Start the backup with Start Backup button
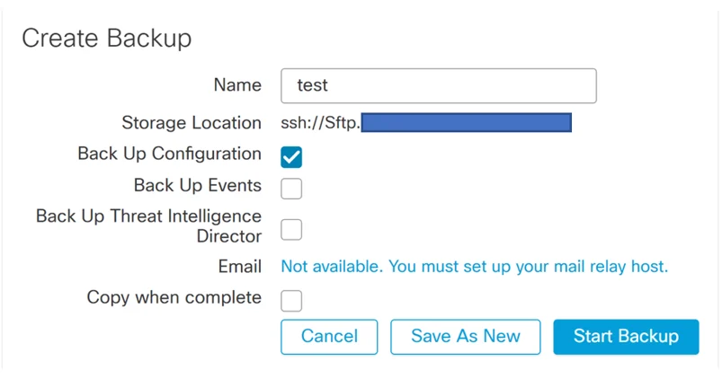Image resolution: width=722 pixels, height=379 pixels. pos(626,337)
